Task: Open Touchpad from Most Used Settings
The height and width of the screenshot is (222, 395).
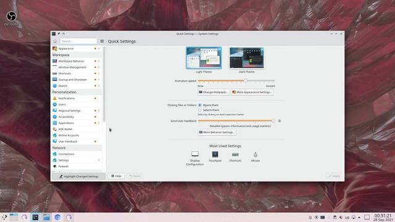Action: click(x=215, y=157)
